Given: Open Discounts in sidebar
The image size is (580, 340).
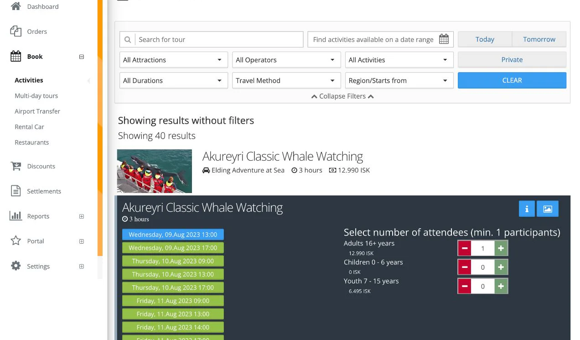Looking at the screenshot, I should point(41,166).
